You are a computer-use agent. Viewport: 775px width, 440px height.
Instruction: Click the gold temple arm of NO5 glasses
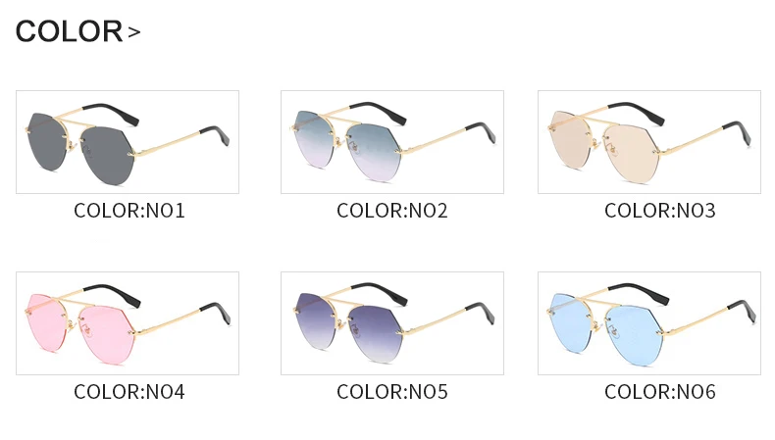(433, 322)
